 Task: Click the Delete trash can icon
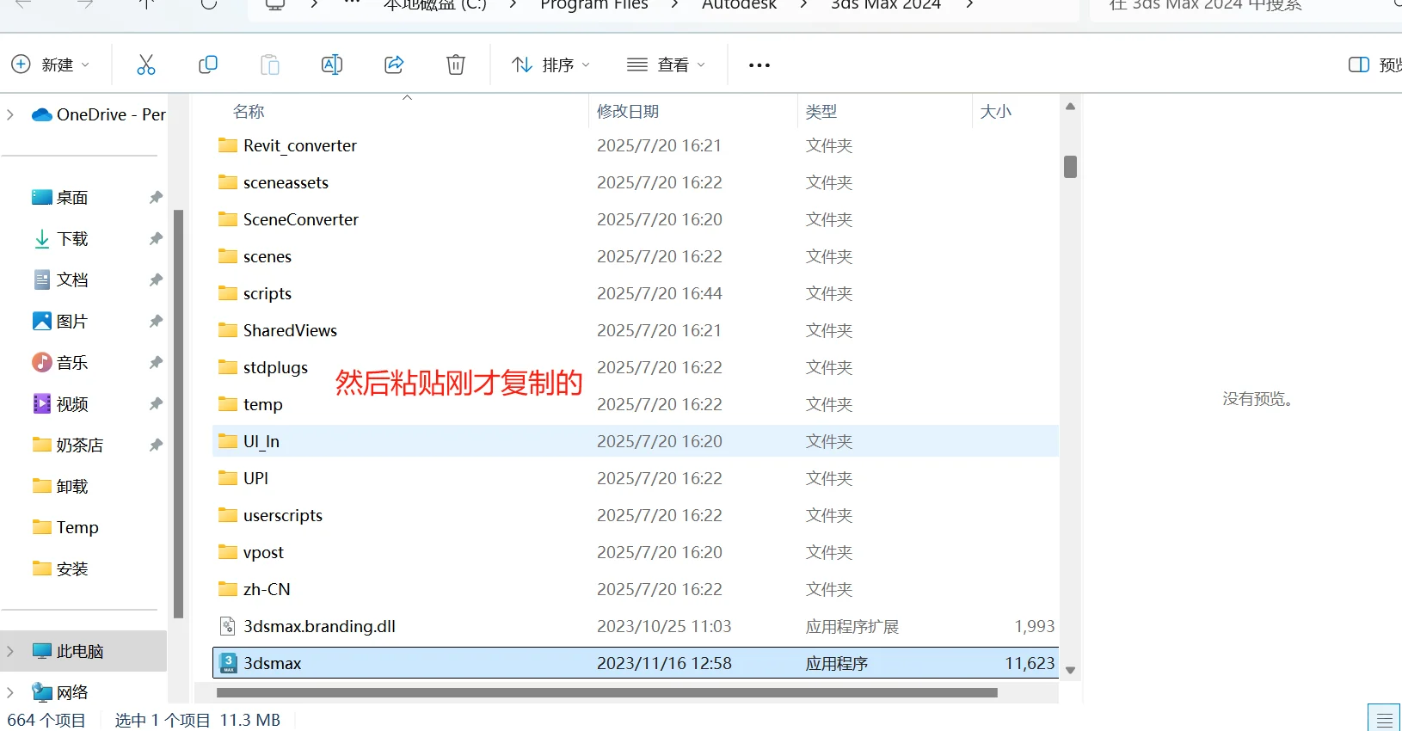456,64
